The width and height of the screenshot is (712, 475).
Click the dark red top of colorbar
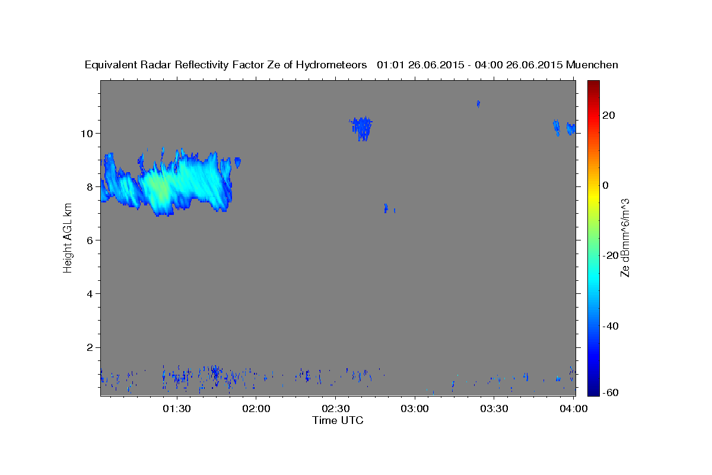click(x=595, y=84)
